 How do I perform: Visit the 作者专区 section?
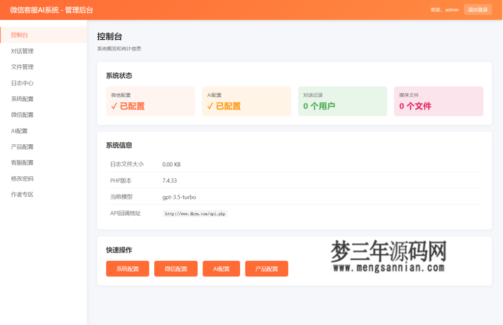tap(23, 194)
